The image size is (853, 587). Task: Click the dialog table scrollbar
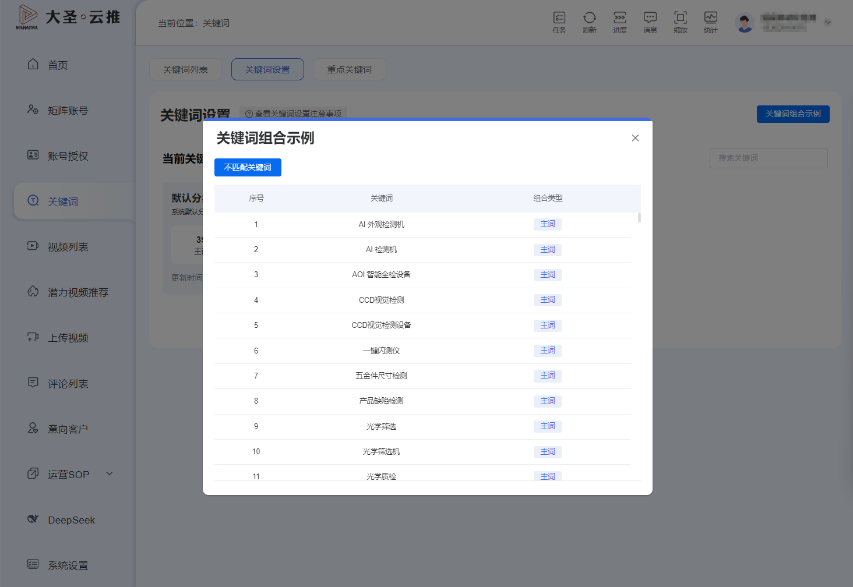coord(639,217)
